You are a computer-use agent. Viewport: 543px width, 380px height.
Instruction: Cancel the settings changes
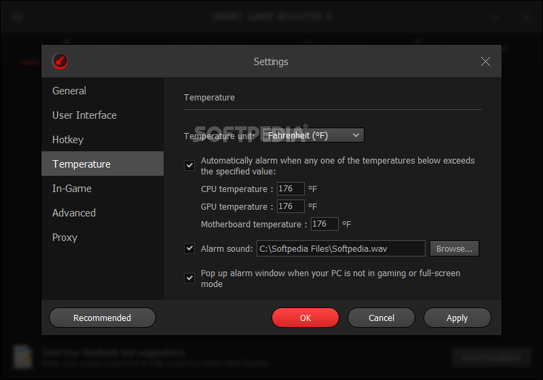pyautogui.click(x=381, y=318)
